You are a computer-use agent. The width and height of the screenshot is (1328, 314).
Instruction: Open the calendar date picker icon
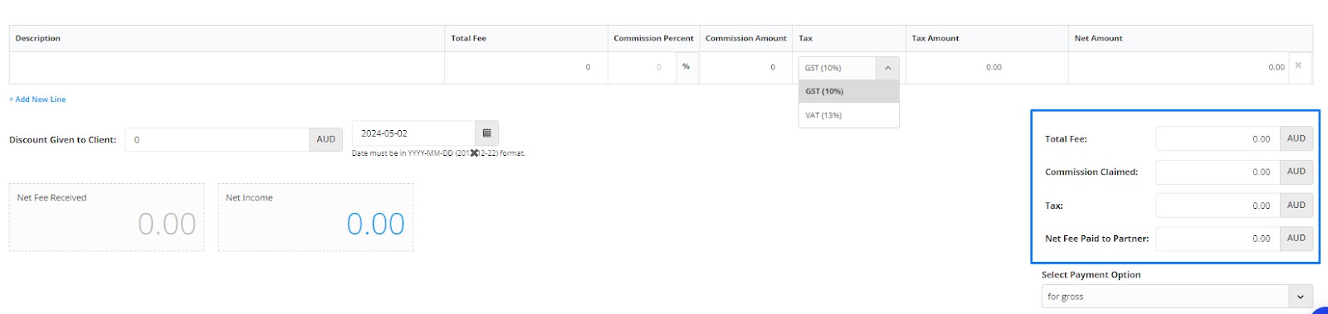tap(486, 133)
